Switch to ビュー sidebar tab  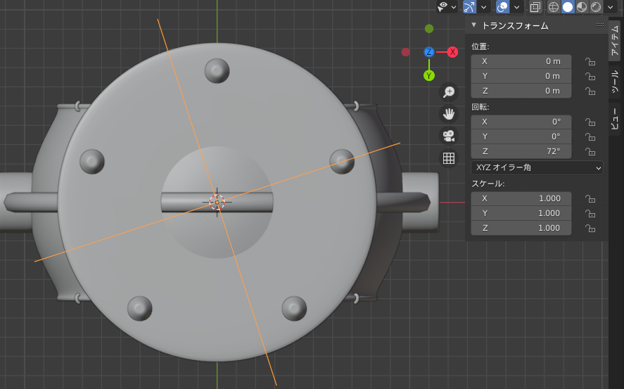point(615,118)
